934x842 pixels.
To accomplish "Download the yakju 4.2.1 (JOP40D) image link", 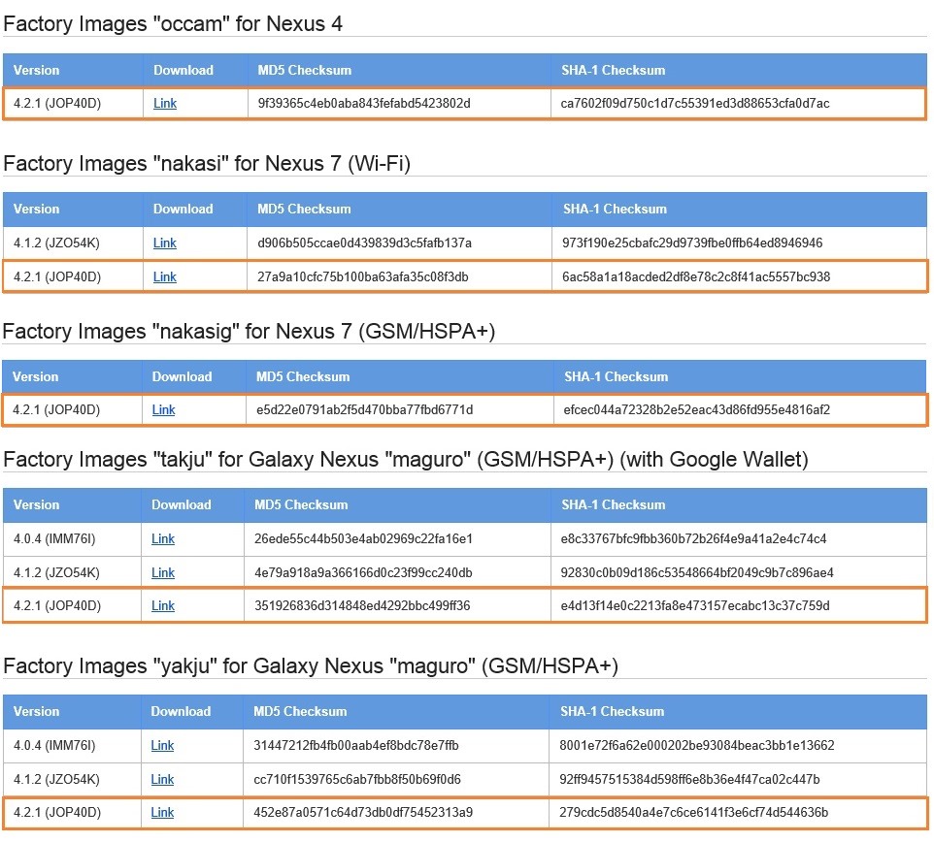I will [162, 813].
